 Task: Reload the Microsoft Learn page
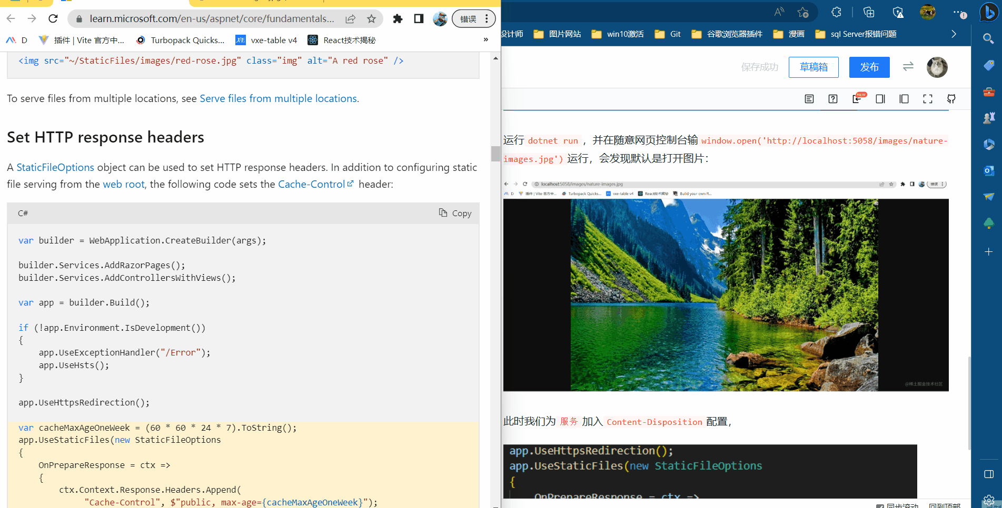click(x=53, y=19)
